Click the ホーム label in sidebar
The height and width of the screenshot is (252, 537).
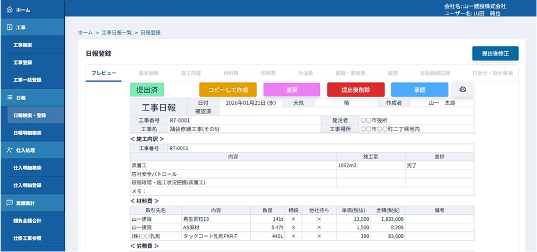(x=23, y=10)
